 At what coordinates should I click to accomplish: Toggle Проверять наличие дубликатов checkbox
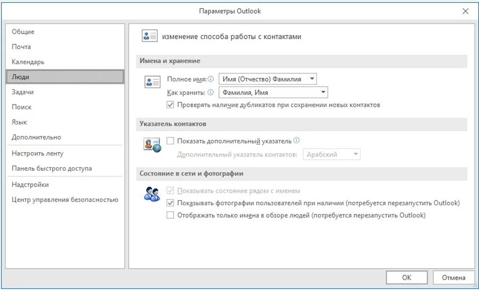pos(170,105)
